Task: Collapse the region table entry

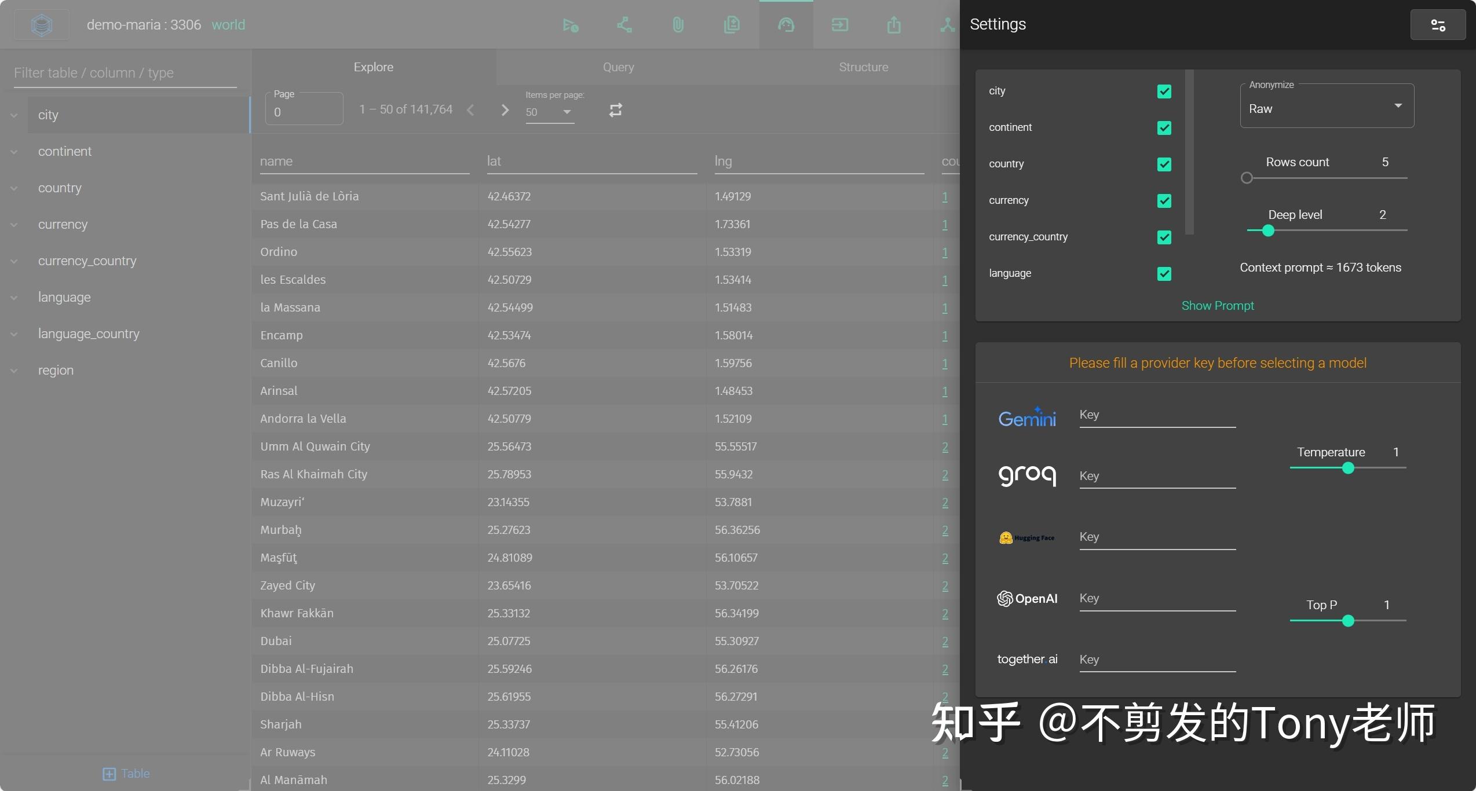Action: [14, 370]
